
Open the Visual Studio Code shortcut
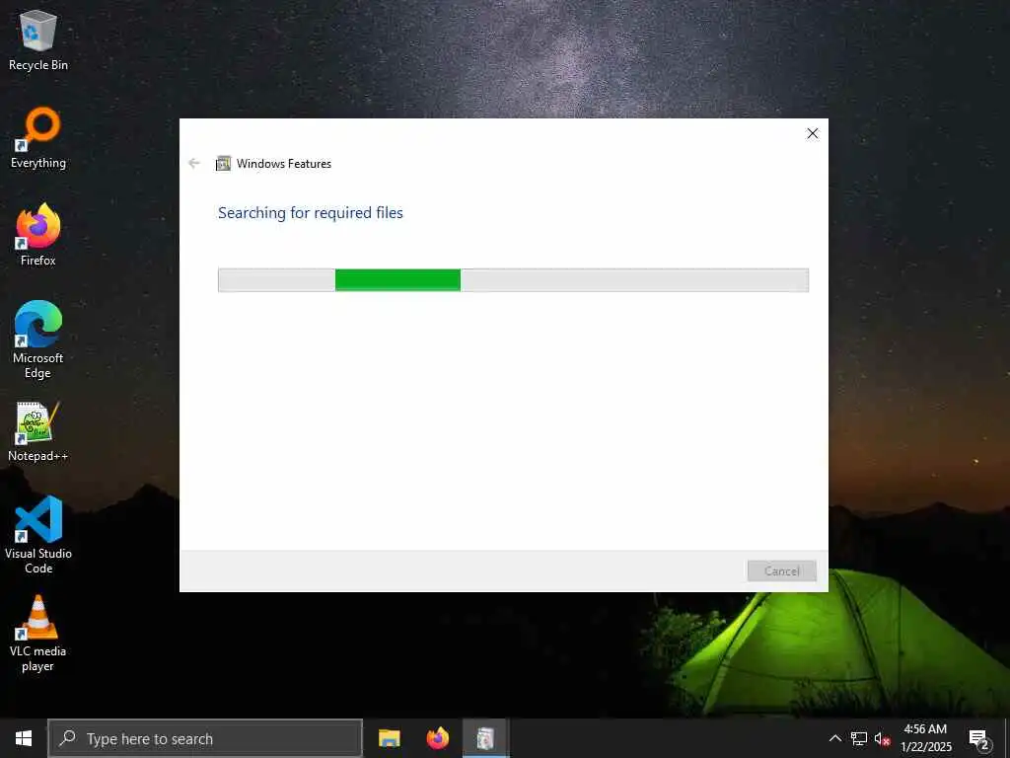[x=38, y=535]
